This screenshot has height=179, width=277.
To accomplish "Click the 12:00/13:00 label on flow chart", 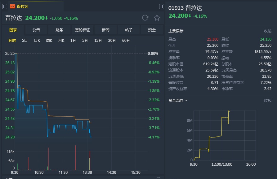I will tap(222, 164).
